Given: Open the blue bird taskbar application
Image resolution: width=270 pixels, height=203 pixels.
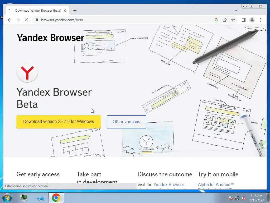Looking at the screenshot, I should 40,198.
